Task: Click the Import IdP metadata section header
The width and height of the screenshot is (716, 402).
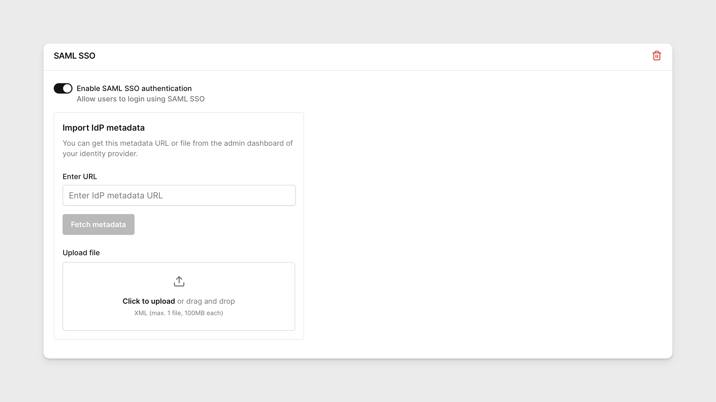Action: coord(104,127)
